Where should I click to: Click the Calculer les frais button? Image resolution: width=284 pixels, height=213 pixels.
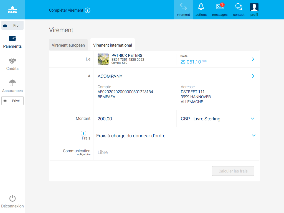coord(233,171)
